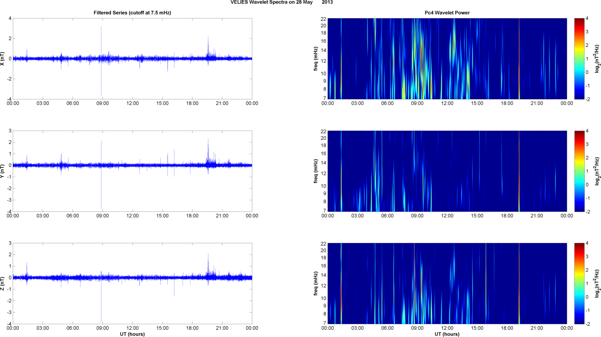Image resolution: width=601 pixels, height=337 pixels.
Task: Click the color bar beside the bottom wavelet plot
Action: pos(579,284)
